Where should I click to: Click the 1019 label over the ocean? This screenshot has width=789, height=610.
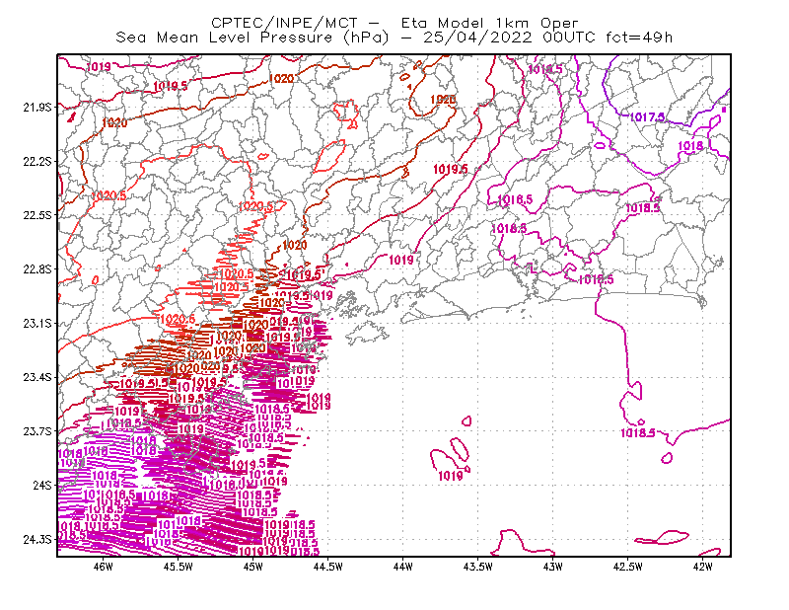coord(451,476)
